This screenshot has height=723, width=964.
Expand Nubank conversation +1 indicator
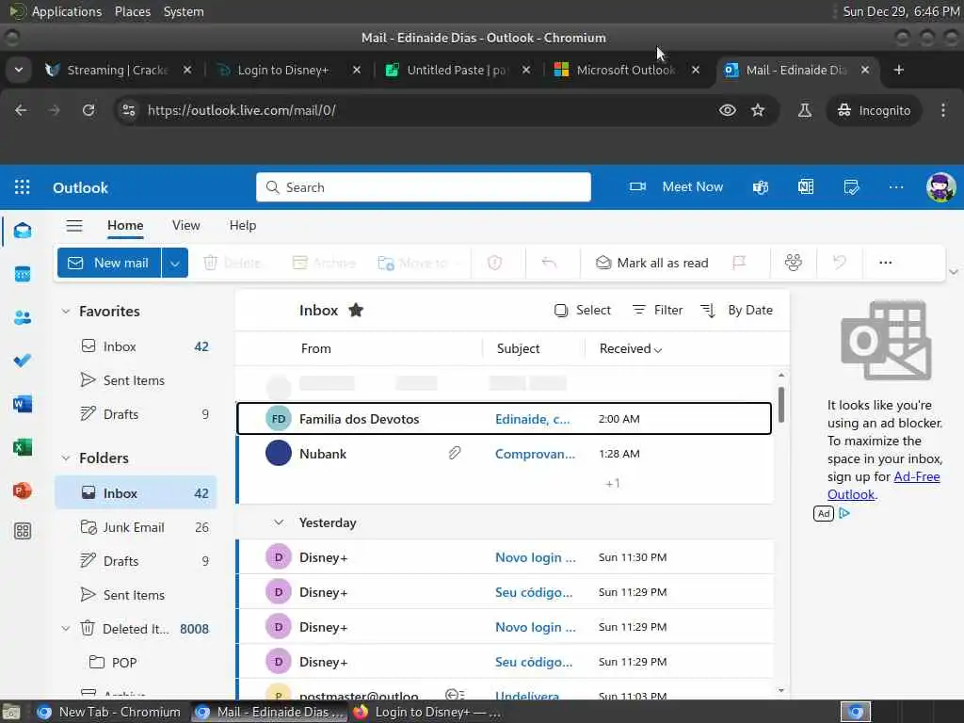point(612,483)
